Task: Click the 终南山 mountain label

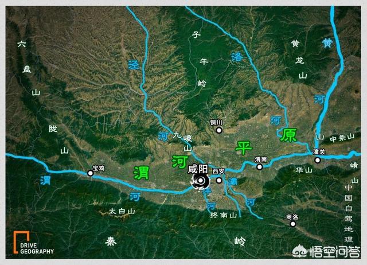Action: [x=224, y=215]
